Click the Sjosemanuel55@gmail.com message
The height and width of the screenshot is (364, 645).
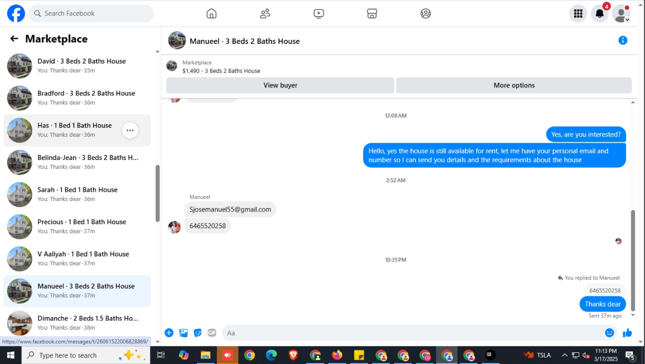click(x=230, y=210)
